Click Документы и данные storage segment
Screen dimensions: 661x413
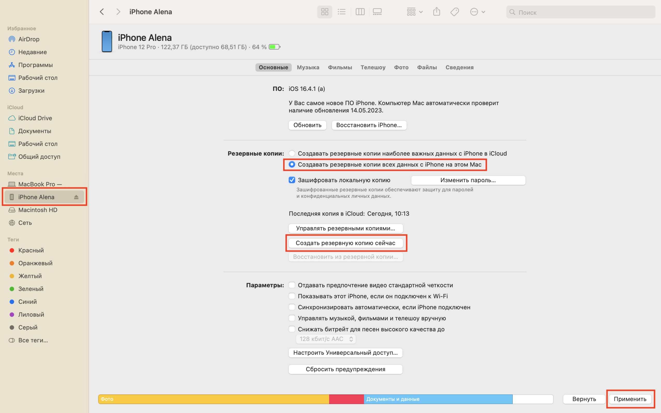click(x=438, y=399)
